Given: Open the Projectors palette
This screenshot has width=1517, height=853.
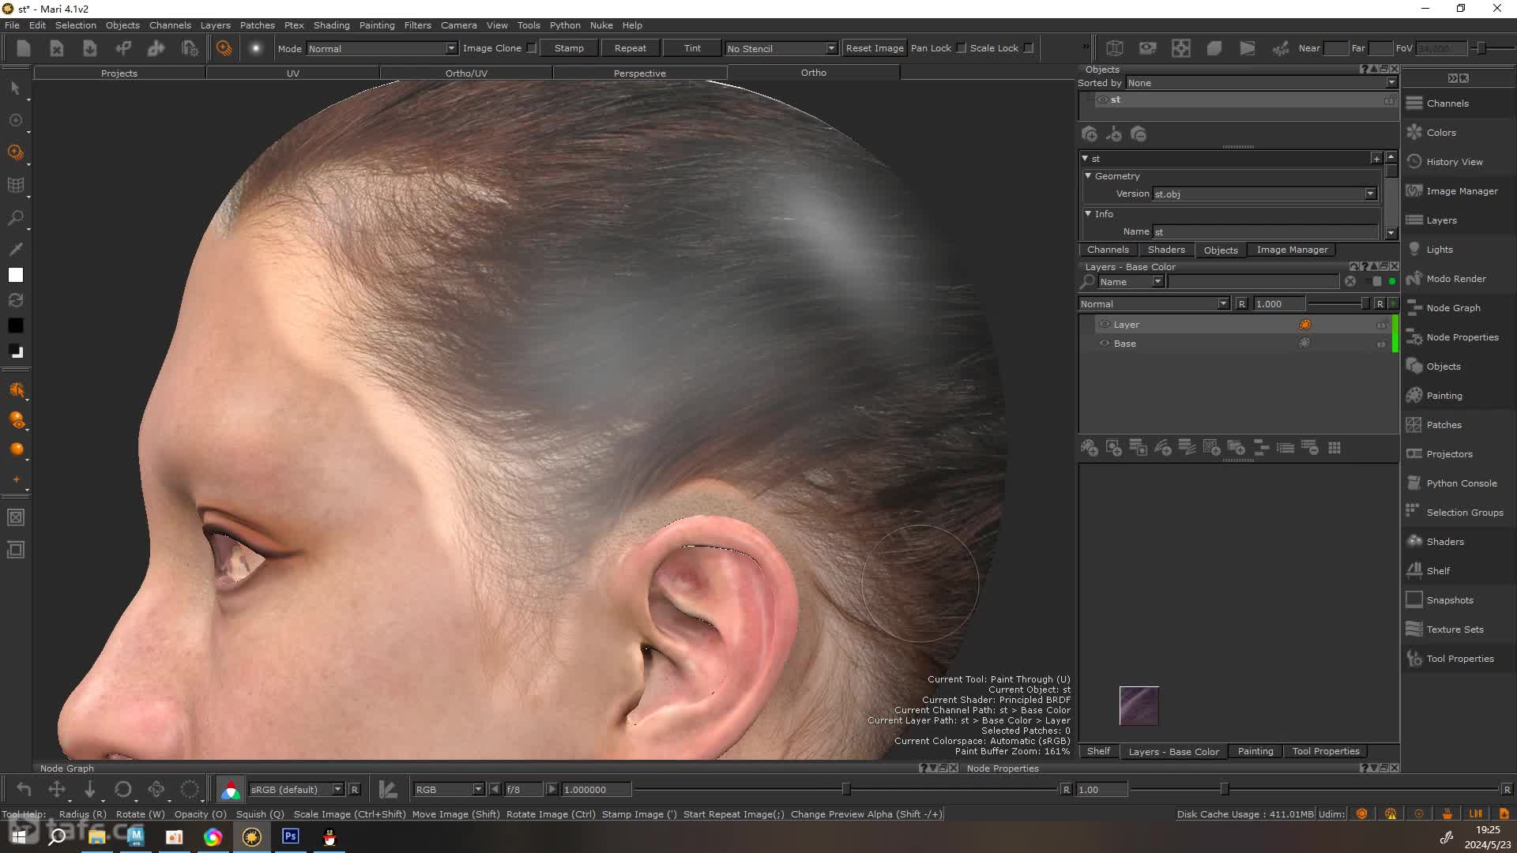Looking at the screenshot, I should click(x=1449, y=454).
